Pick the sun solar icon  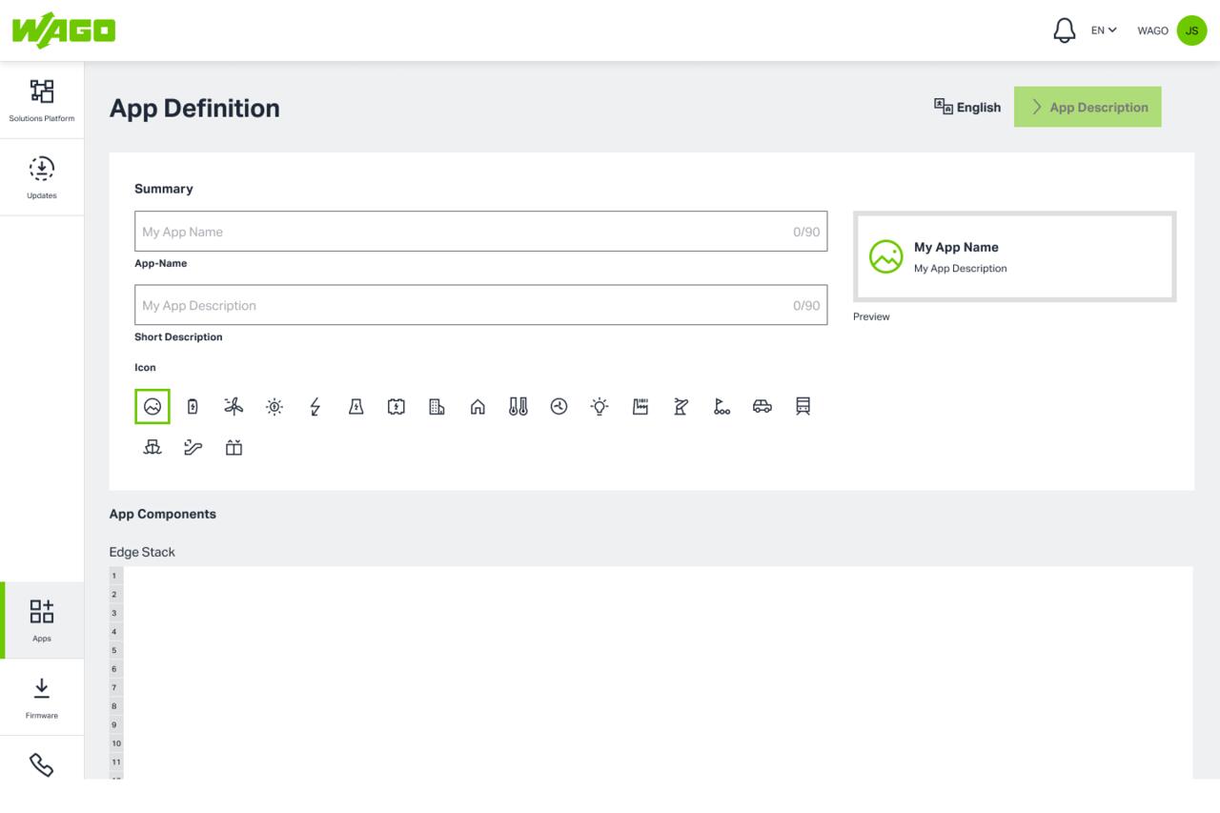[x=274, y=407]
